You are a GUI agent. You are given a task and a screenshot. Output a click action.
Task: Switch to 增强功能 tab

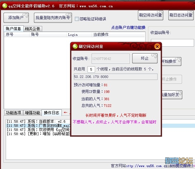coord(32,113)
